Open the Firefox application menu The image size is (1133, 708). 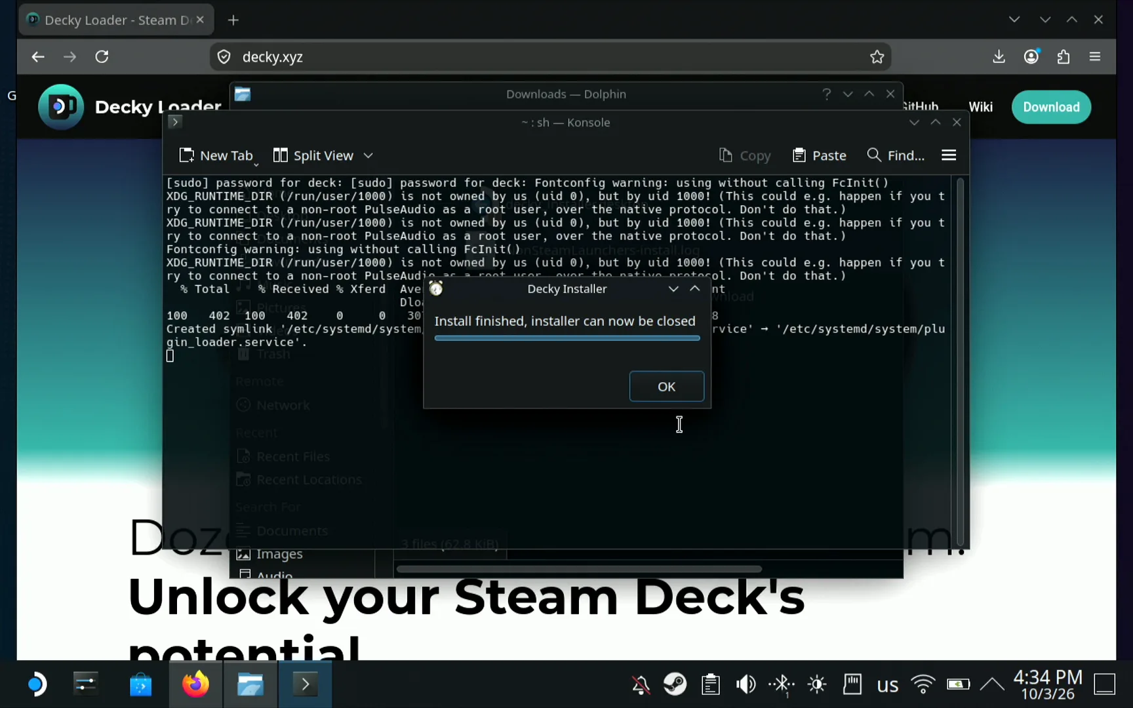coord(1095,57)
